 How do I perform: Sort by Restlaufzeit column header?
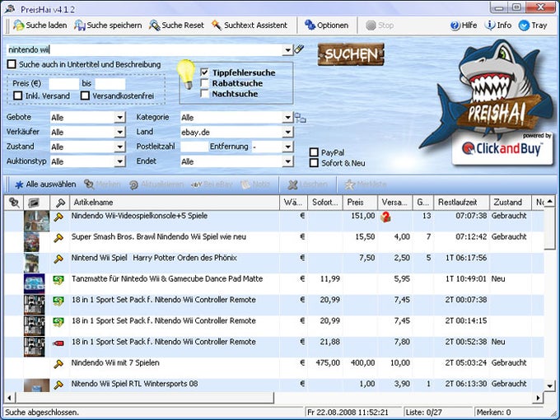pyautogui.click(x=461, y=203)
